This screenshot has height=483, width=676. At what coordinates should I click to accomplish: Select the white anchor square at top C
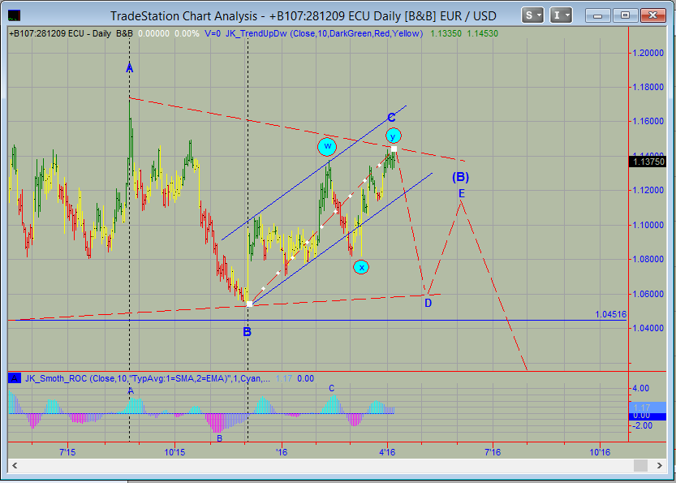pyautogui.click(x=394, y=149)
